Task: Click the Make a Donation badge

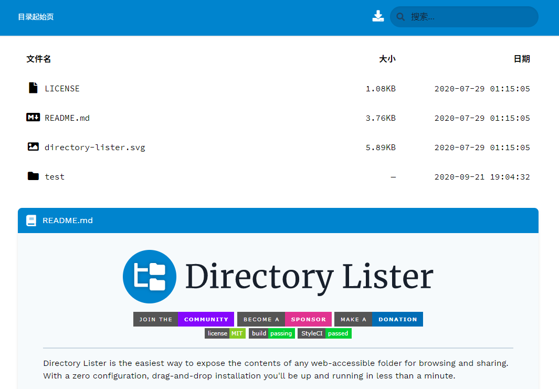Action: 378,319
